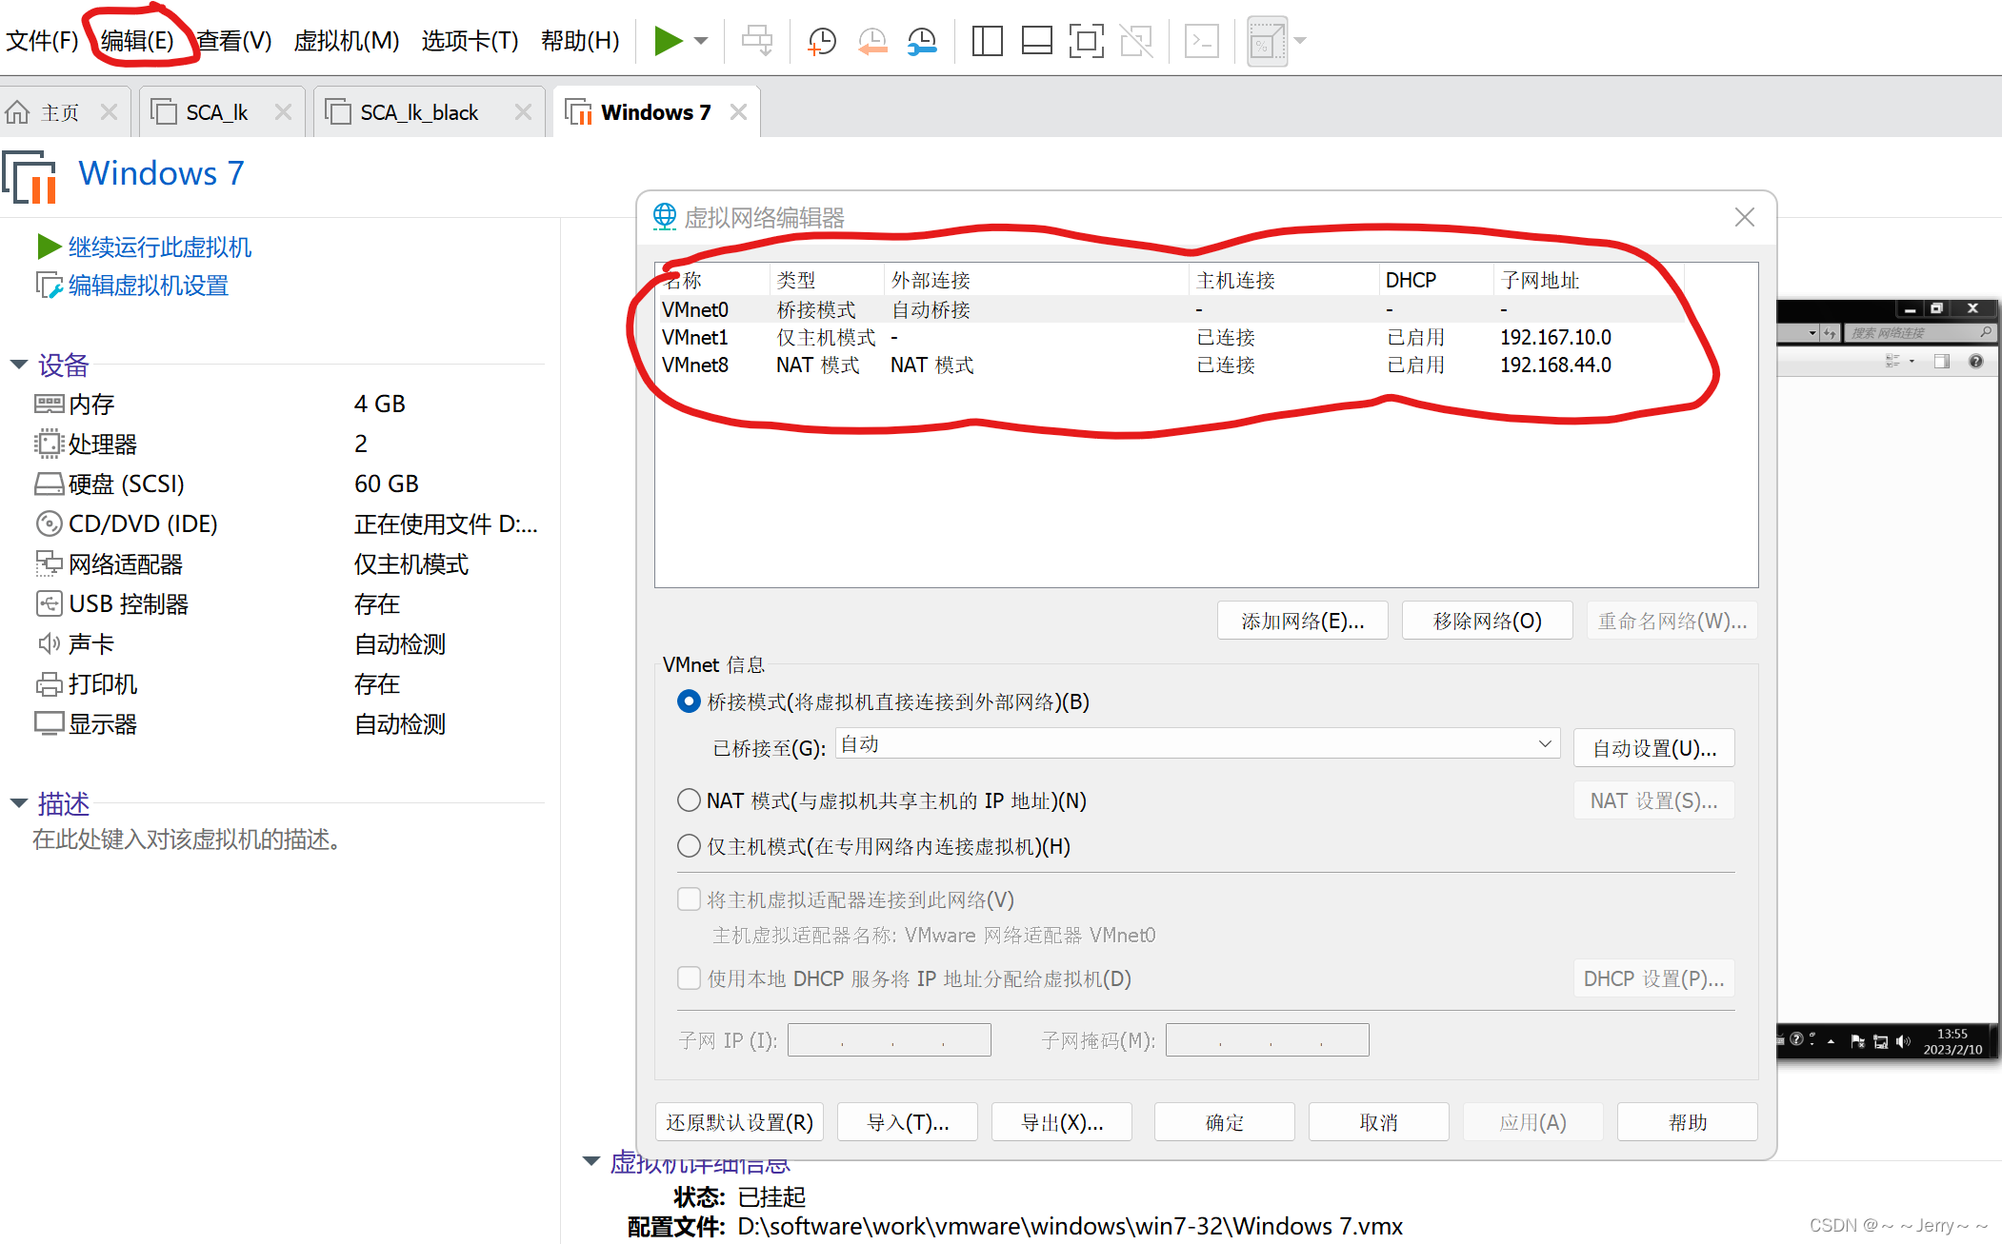Open the 选项卡(T) menu

click(470, 41)
